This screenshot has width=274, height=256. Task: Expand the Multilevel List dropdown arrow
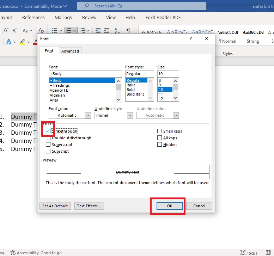(87, 31)
